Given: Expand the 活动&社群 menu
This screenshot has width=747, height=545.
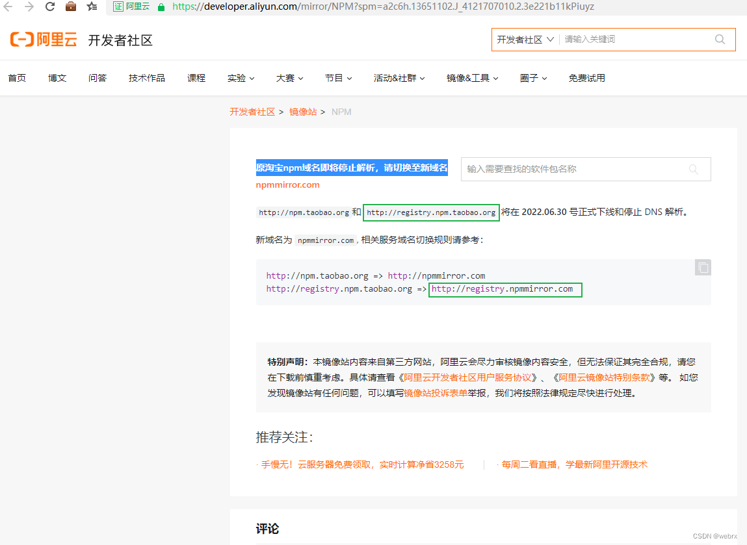Looking at the screenshot, I should [399, 78].
